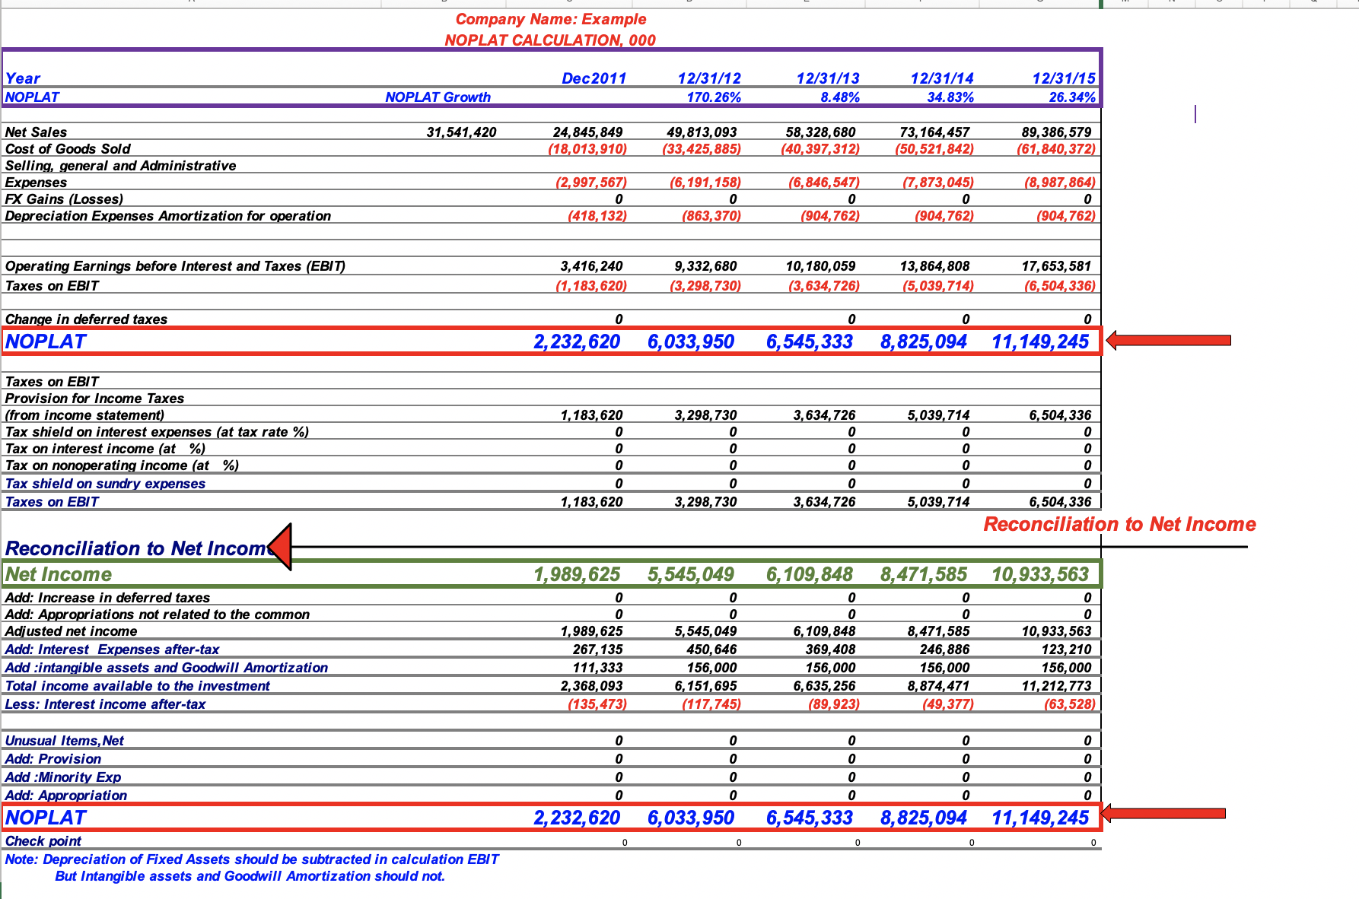
Task: Click the Taxes on EBIT label cell
Action: (x=51, y=285)
